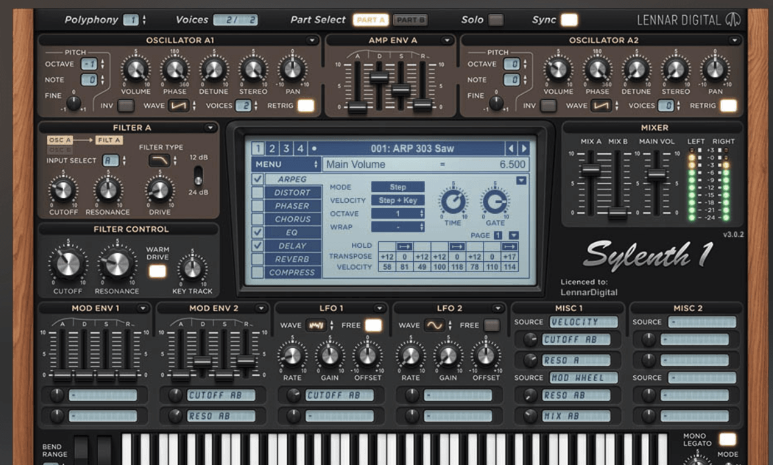Select the COMPRESS effect tab

click(x=292, y=272)
